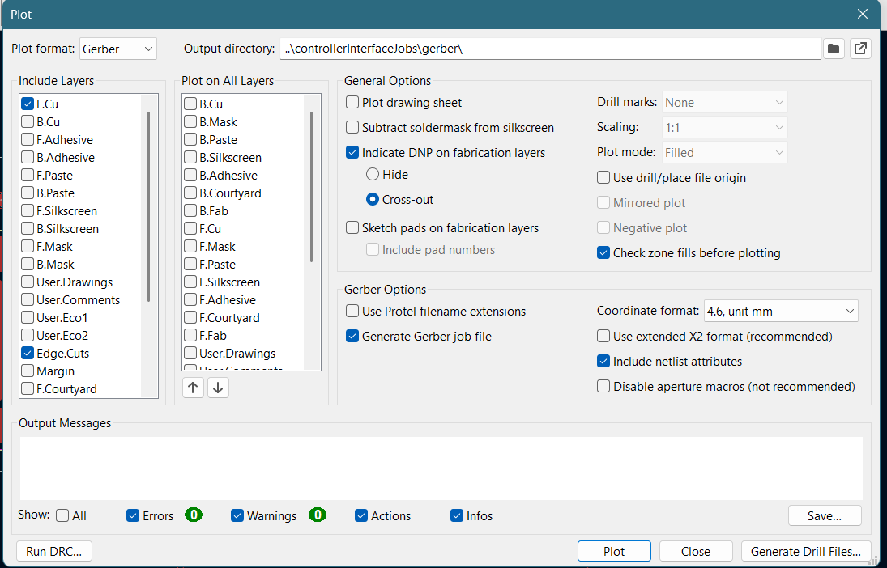887x568 pixels.
Task: Uncheck the Warnings message filter
Action: pos(237,515)
